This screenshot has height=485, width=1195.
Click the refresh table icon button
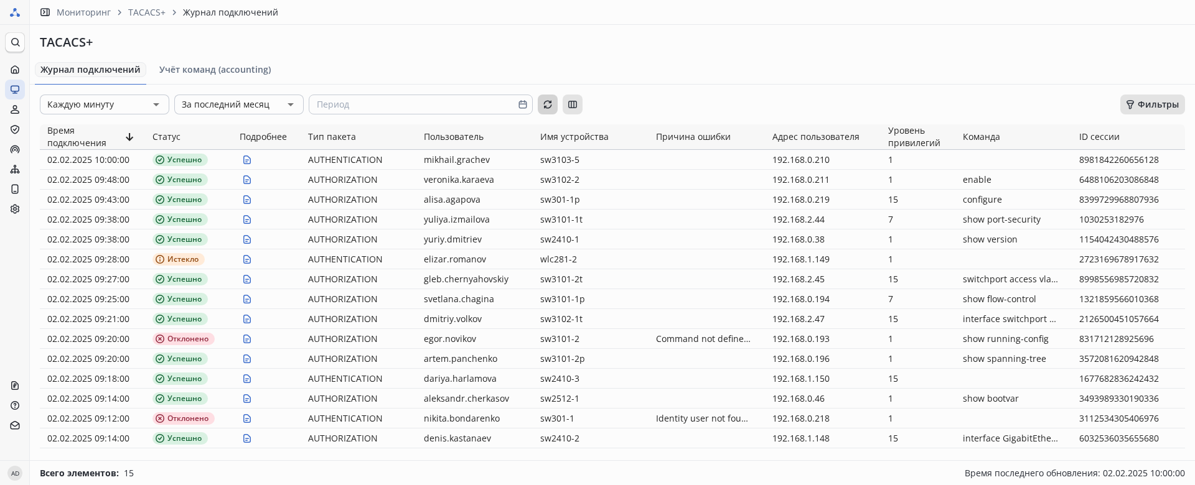[x=548, y=104]
